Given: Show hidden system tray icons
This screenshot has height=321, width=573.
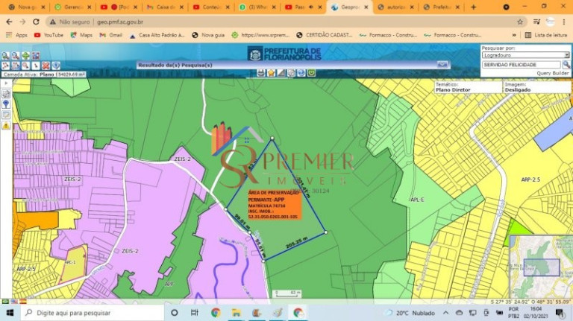Looking at the screenshot, I should pos(446,313).
